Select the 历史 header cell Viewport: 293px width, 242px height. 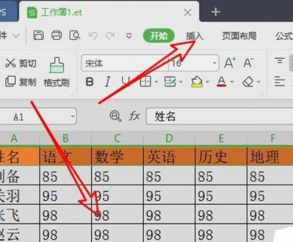pyautogui.click(x=221, y=157)
